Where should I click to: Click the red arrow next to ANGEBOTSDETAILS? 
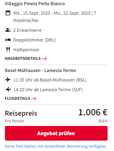point(44,59)
